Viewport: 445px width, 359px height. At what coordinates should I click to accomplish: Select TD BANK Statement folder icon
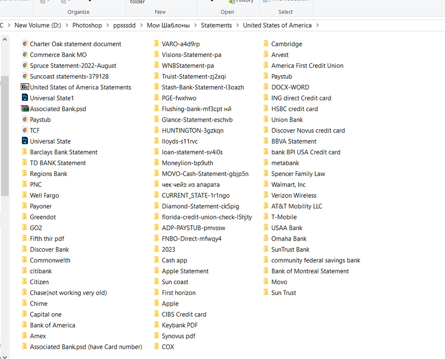point(25,162)
